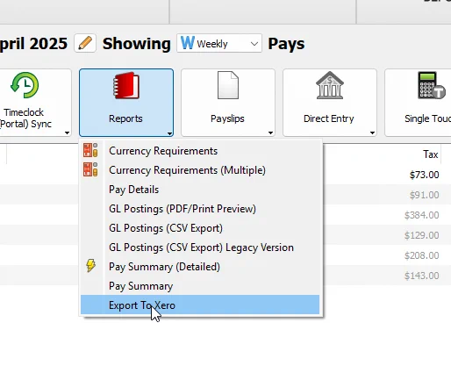Click the Timeclock (Portal) Sync icon
The width and height of the screenshot is (451, 373).
coord(25,85)
